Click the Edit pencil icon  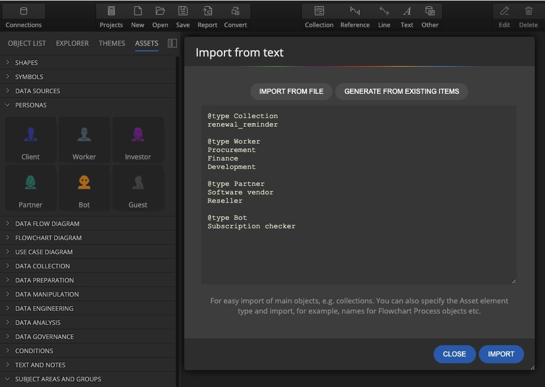(504, 11)
